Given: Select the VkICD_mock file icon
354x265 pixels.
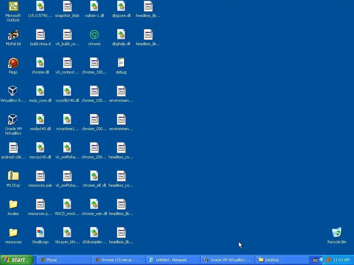Looking at the screenshot, I should (x=67, y=204).
